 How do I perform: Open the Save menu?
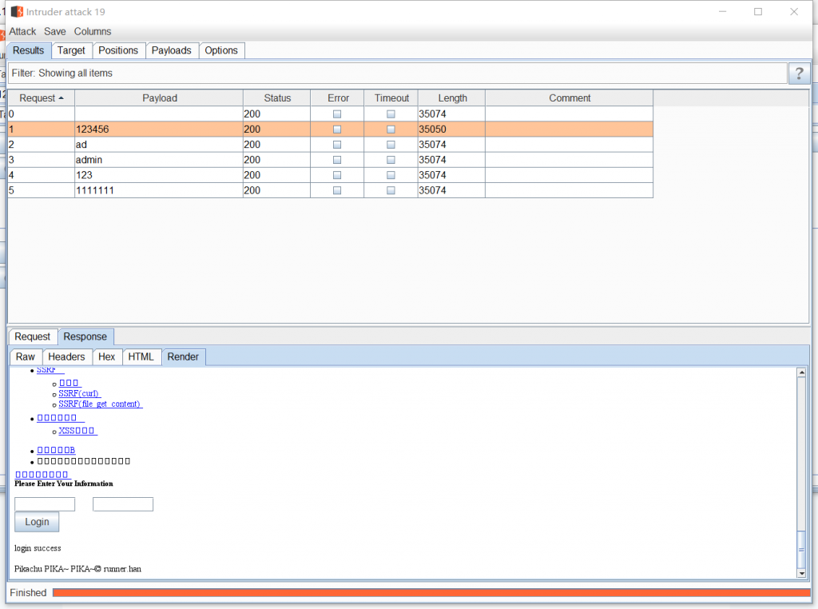[55, 31]
